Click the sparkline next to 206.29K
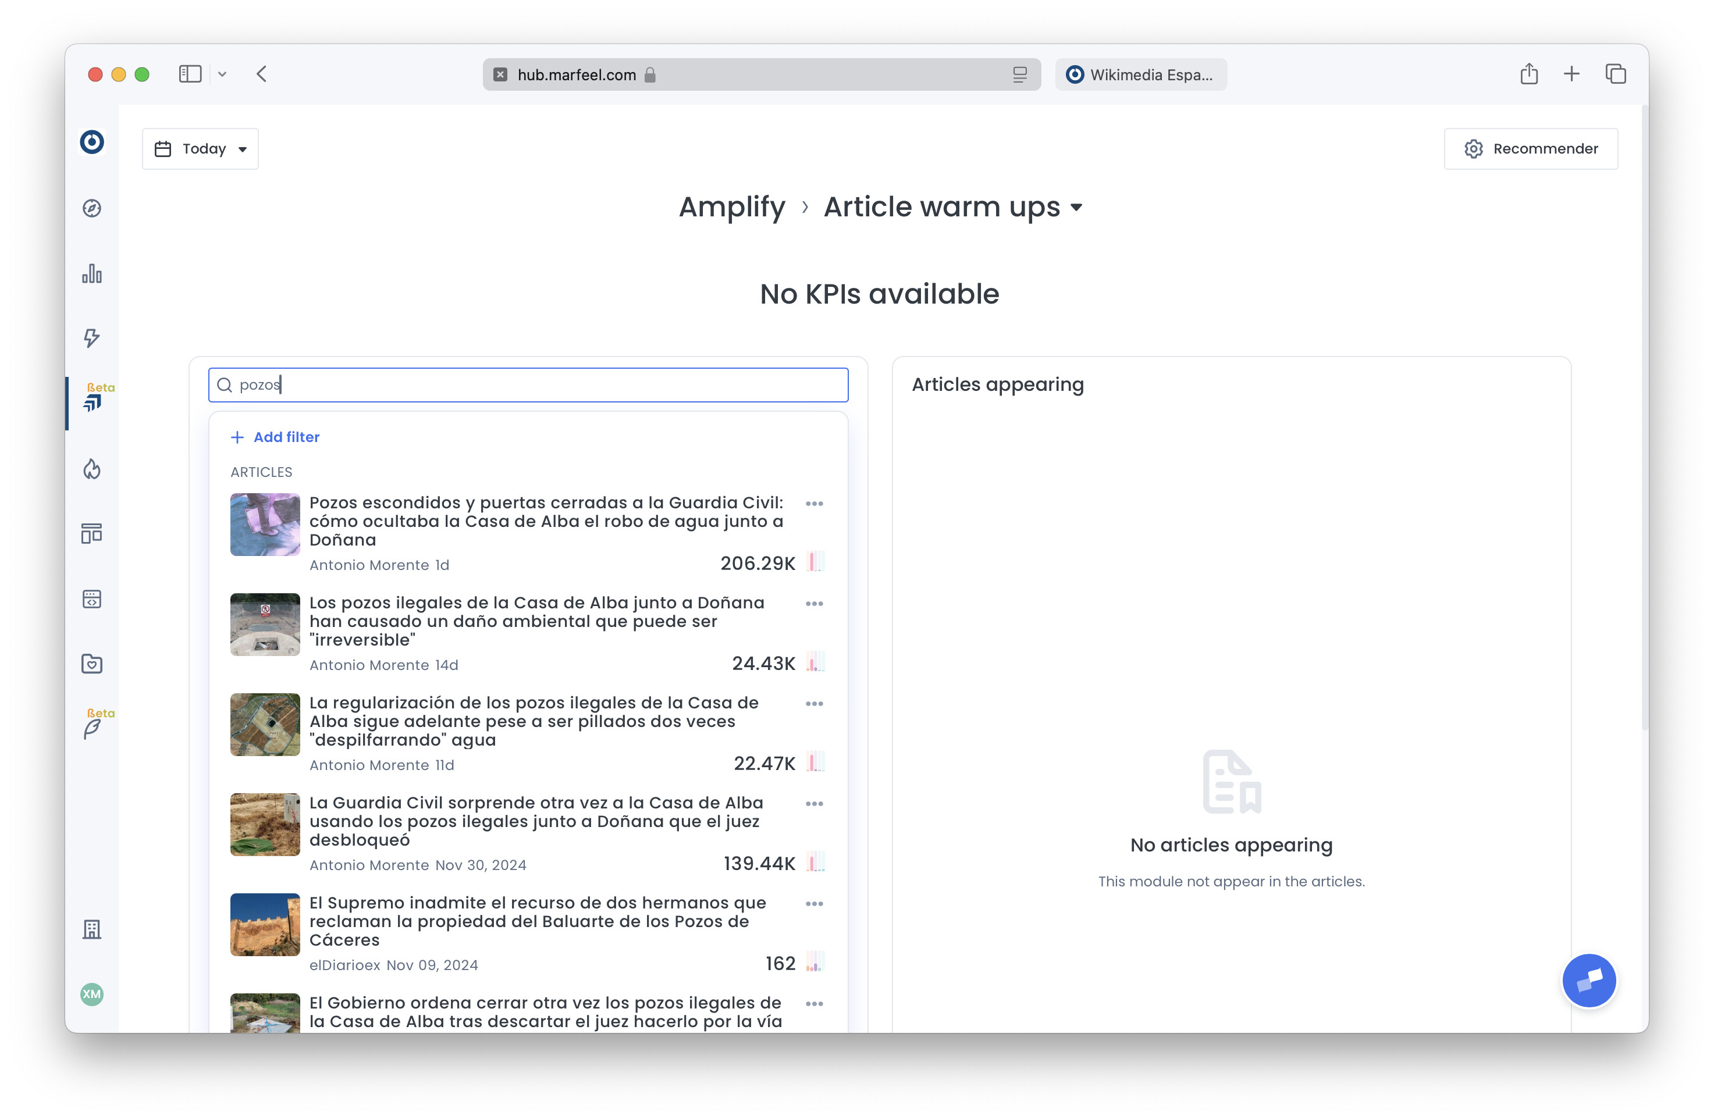Viewport: 1714px width, 1119px height. coord(815,562)
